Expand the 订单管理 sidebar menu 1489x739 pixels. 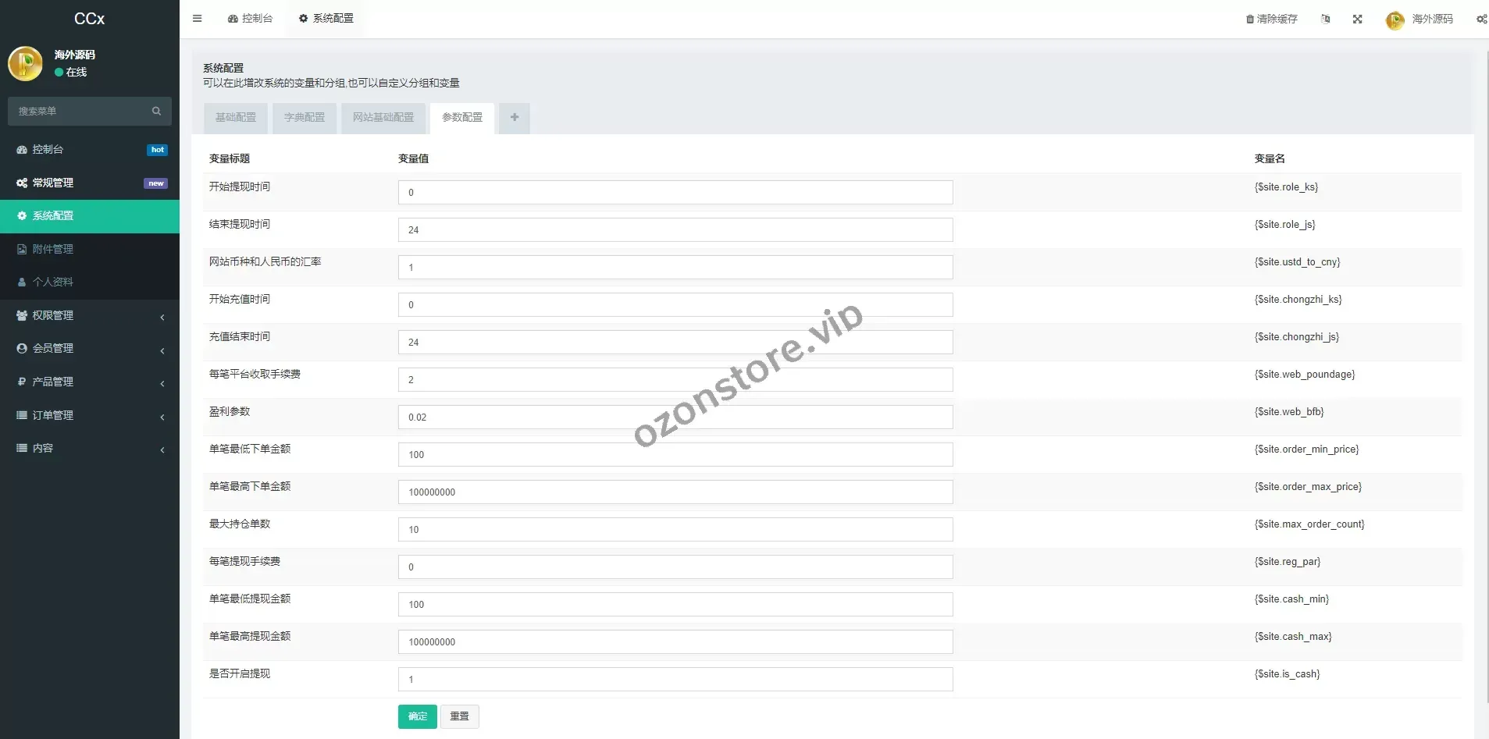tap(90, 415)
